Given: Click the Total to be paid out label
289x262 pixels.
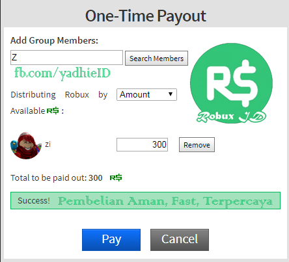Looking at the screenshot, I should pos(57,178).
